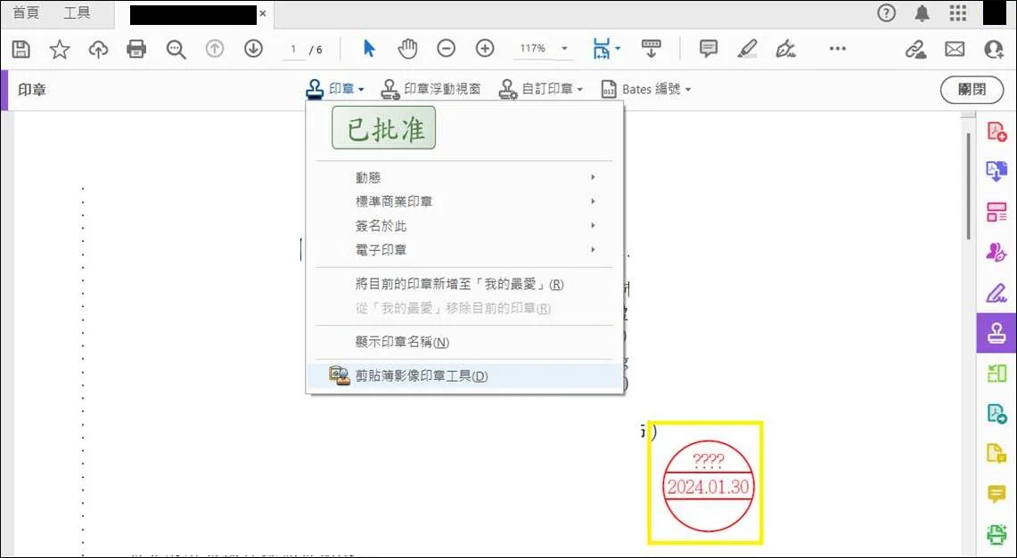Go to previous page with the up arrow

[215, 49]
